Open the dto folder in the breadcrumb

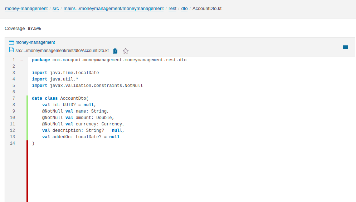(x=184, y=8)
